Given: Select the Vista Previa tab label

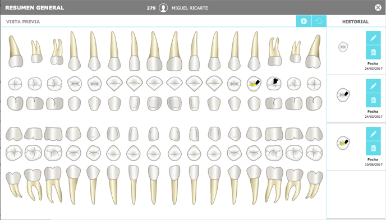Looking at the screenshot, I should [x=23, y=22].
